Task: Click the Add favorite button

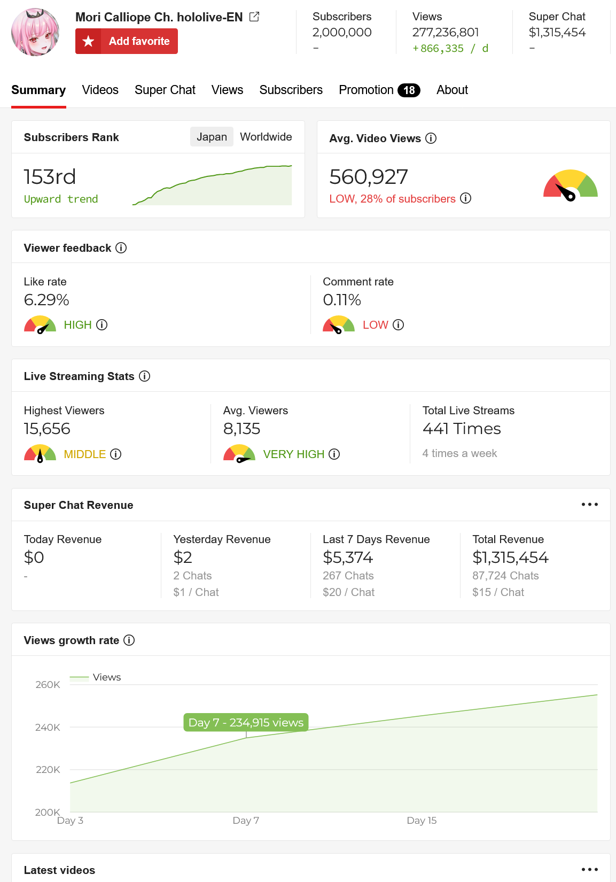Action: point(127,41)
